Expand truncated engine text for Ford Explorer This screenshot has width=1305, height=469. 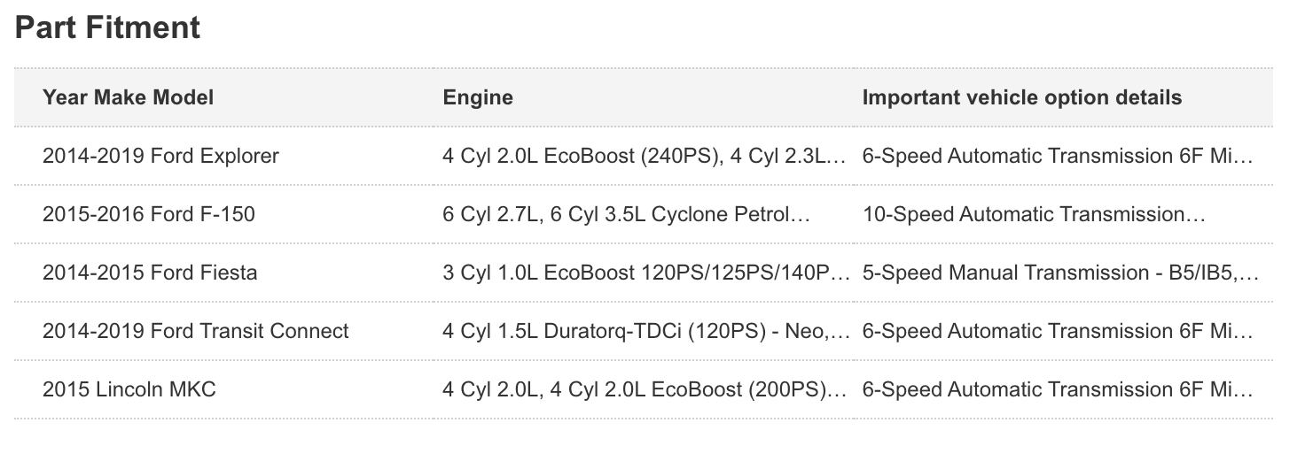click(x=646, y=157)
